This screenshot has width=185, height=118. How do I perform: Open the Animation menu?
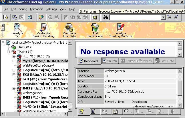pyautogui.click(x=36, y=9)
